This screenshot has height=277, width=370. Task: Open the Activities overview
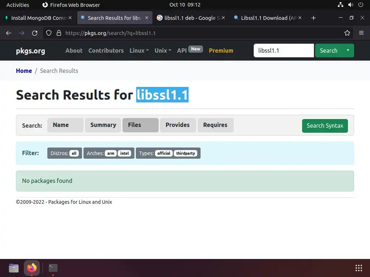point(18,5)
